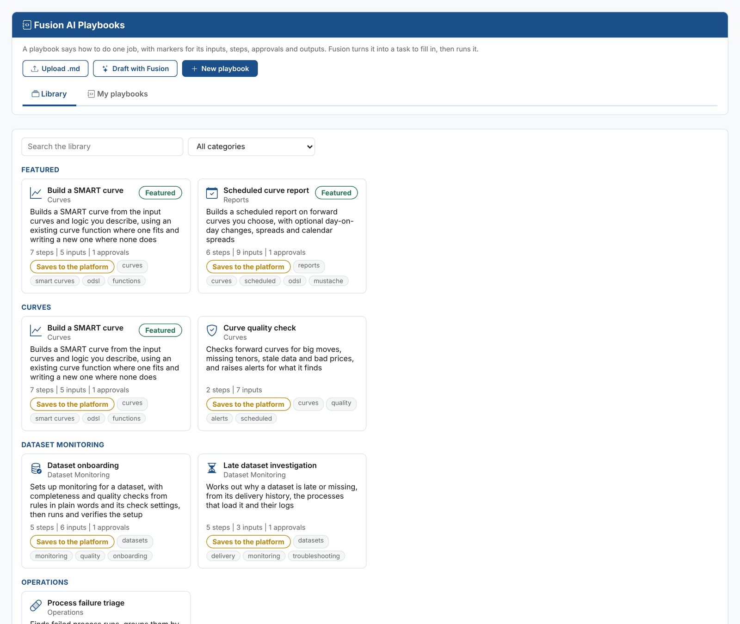Click the hourglass icon on Late dataset investigation
The height and width of the screenshot is (624, 740).
coord(212,468)
